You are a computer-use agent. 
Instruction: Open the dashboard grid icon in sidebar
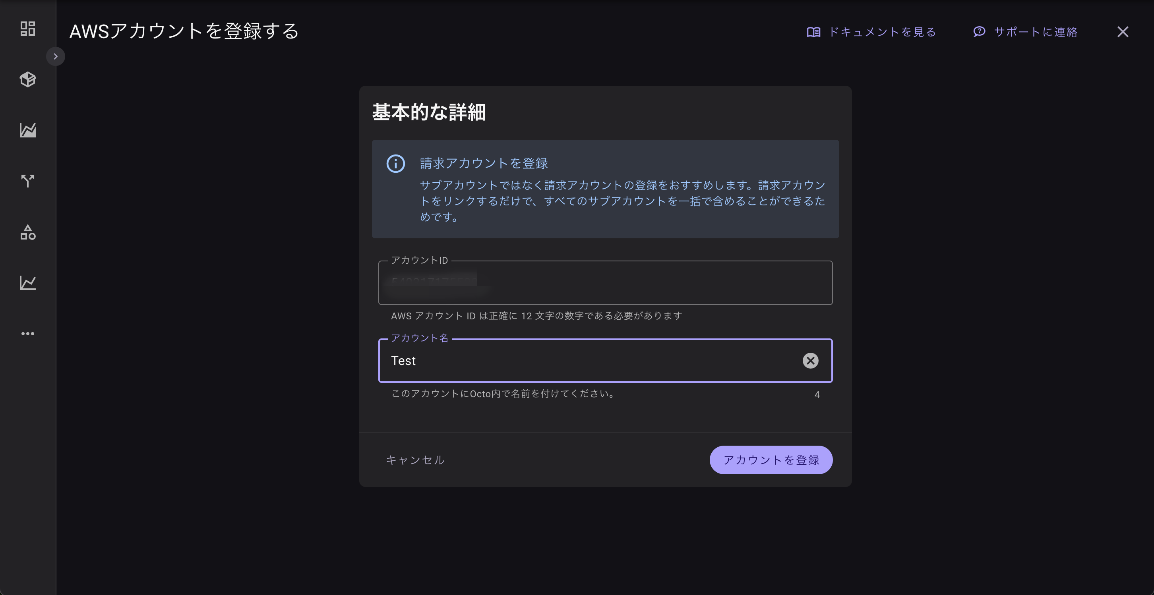pos(28,29)
